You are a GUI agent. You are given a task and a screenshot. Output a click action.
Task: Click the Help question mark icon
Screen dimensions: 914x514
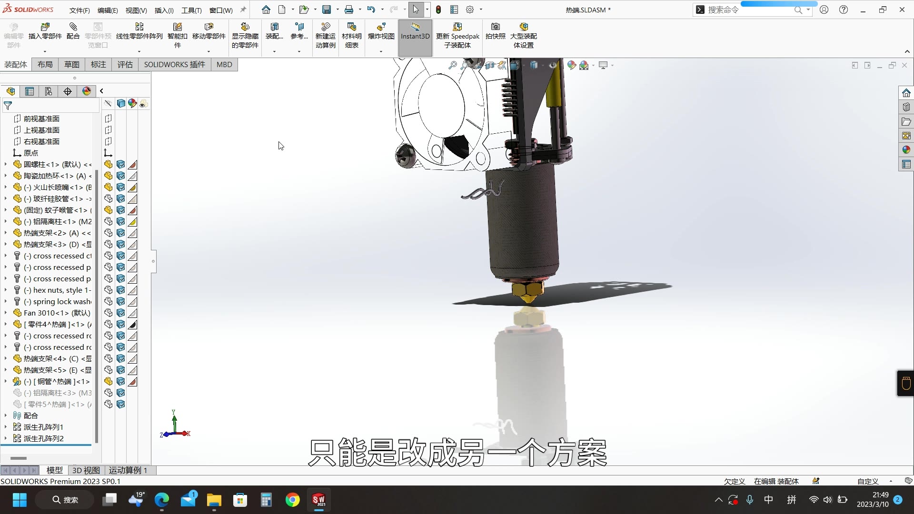point(844,10)
